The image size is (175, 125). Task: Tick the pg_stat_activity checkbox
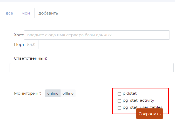119,101
